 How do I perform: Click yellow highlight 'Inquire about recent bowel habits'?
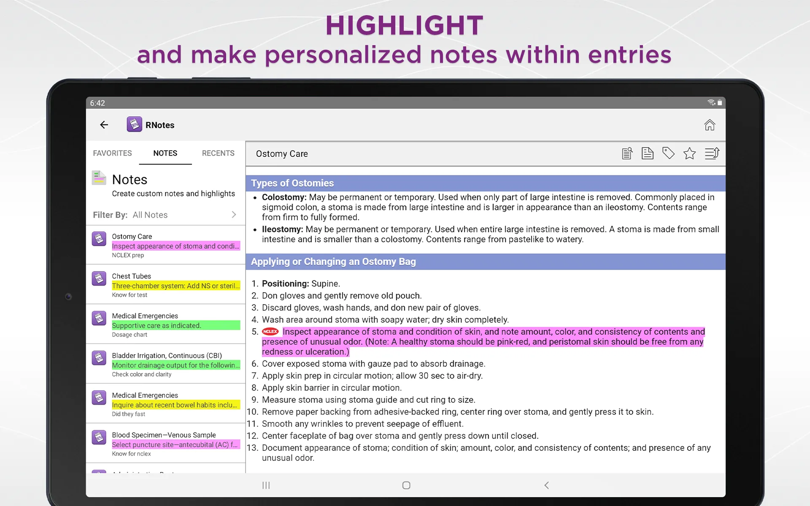coord(176,404)
